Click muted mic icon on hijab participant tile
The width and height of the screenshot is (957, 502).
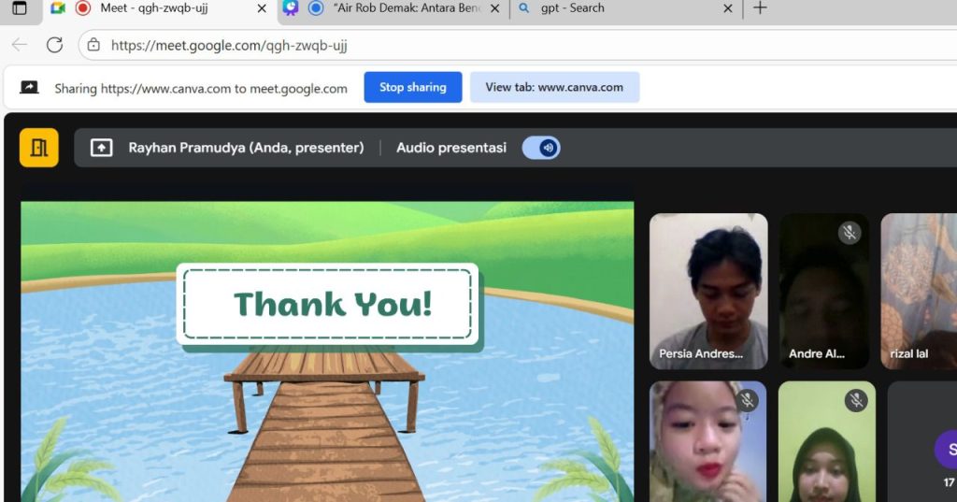(x=856, y=401)
